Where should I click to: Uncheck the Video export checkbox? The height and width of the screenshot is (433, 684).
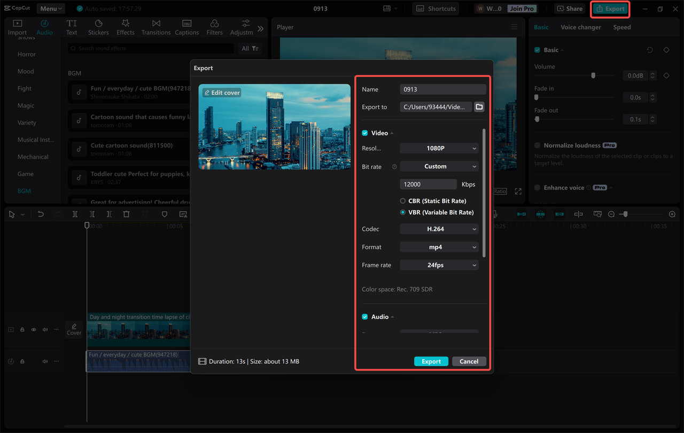click(x=365, y=133)
